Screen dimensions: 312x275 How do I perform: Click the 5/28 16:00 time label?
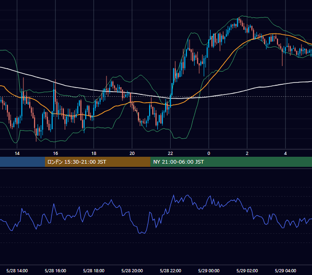(x=56, y=270)
